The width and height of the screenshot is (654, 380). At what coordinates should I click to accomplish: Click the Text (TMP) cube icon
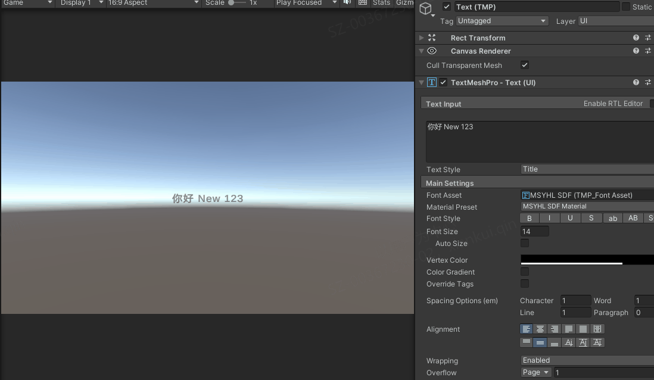[x=425, y=8]
